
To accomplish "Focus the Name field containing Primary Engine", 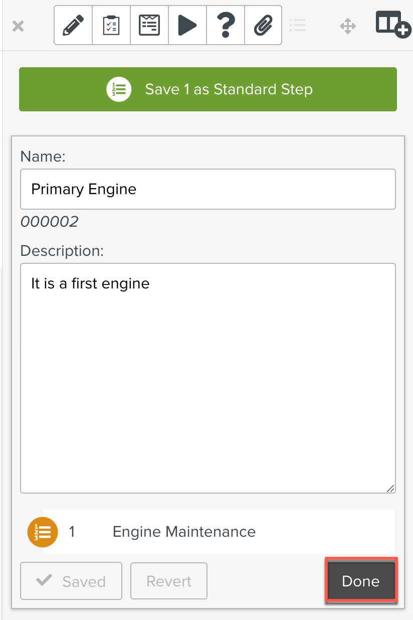I will (208, 189).
